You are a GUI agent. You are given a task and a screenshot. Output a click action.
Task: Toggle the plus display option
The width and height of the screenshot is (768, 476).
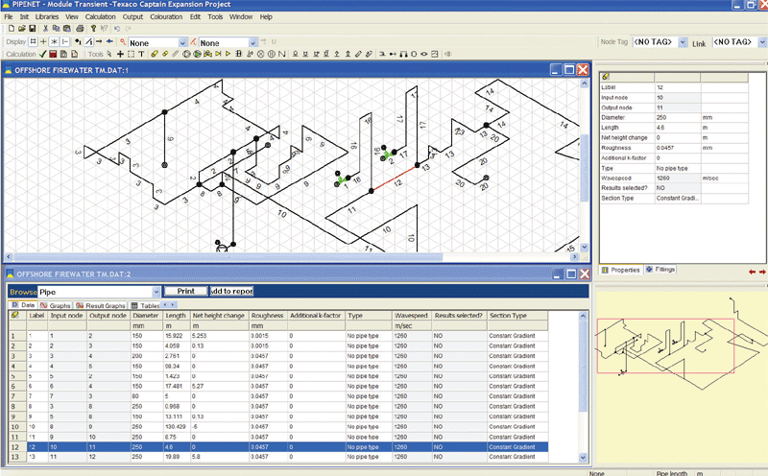coord(43,41)
